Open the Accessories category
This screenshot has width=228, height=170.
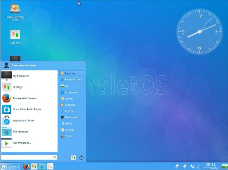pos(72,93)
